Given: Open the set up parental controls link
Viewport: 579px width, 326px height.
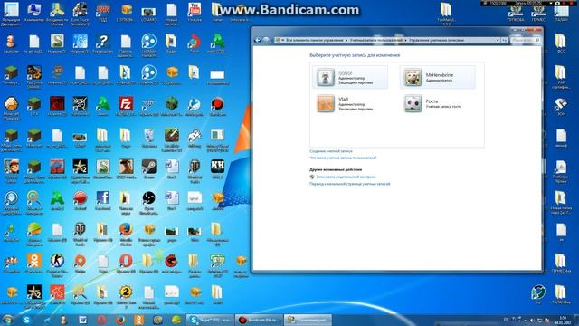Looking at the screenshot, I should (x=346, y=177).
